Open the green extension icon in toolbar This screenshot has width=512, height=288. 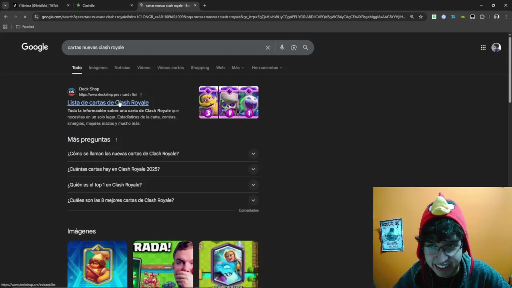(x=434, y=17)
